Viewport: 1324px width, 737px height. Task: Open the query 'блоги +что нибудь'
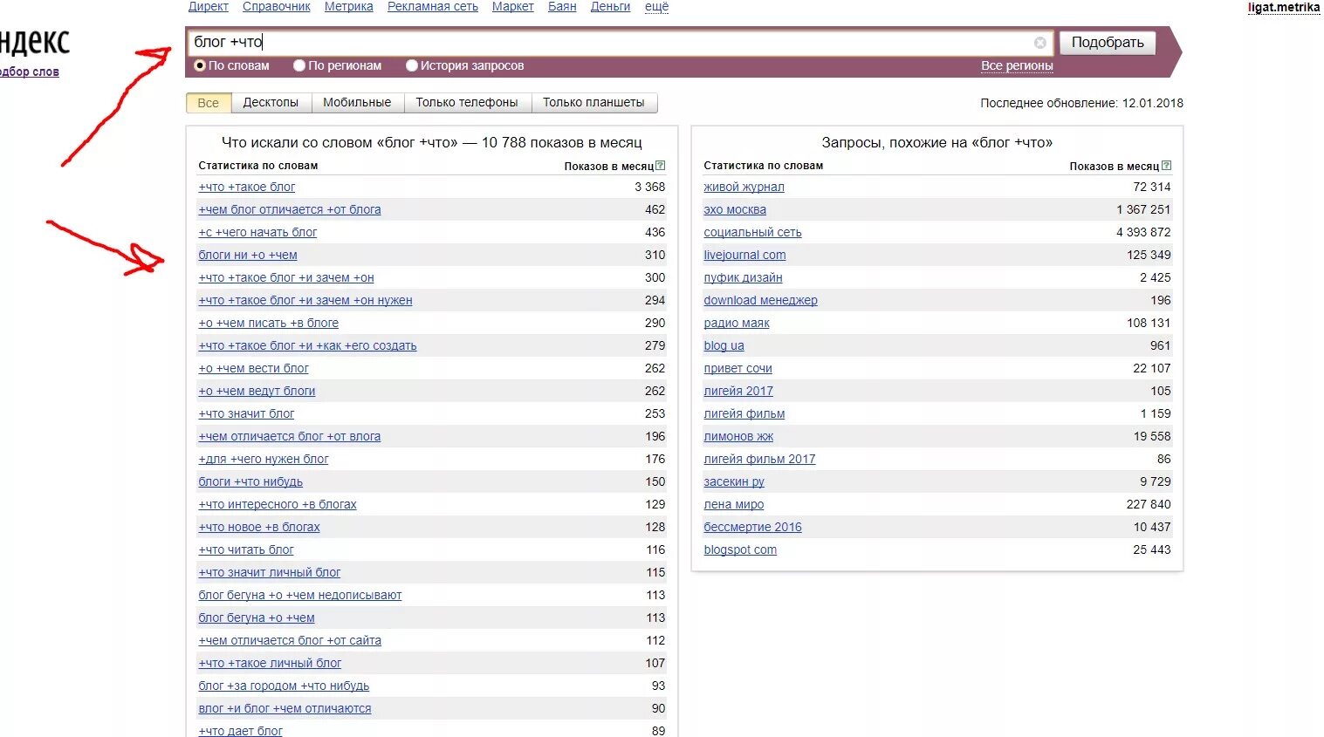250,481
